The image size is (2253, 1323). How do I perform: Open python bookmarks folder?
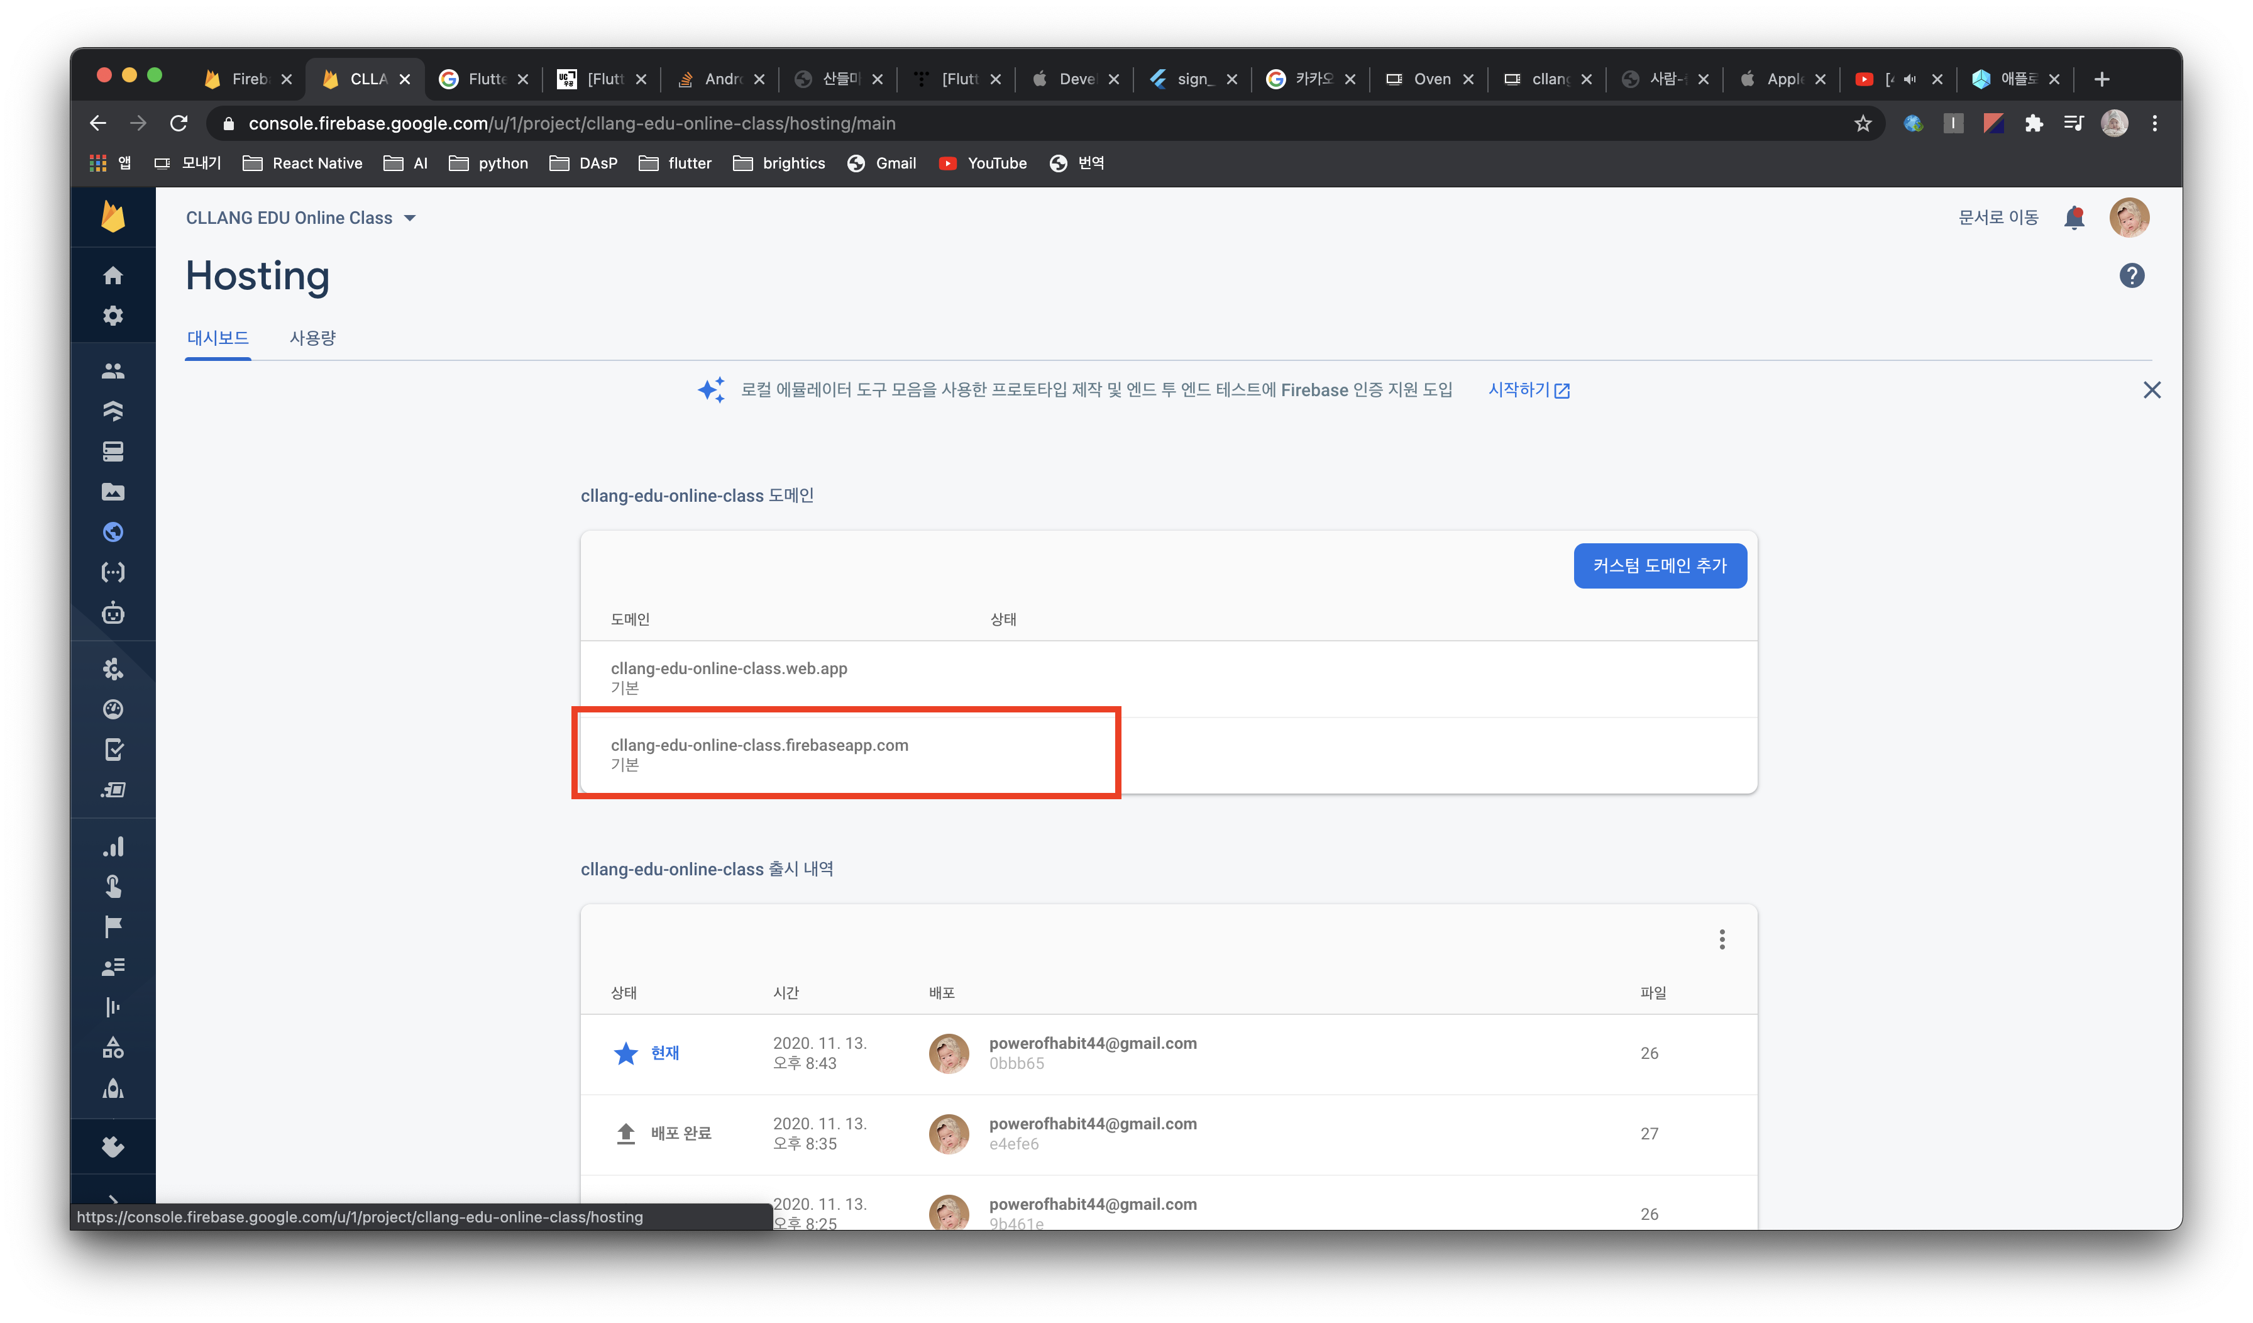coord(488,163)
